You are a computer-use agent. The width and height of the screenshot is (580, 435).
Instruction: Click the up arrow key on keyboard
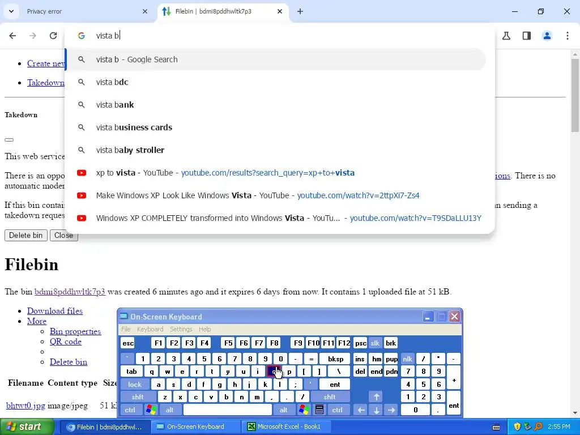[376, 397]
